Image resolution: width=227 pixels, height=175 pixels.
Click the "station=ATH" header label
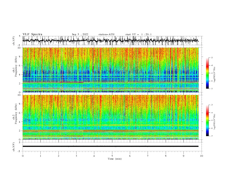tap(106, 34)
